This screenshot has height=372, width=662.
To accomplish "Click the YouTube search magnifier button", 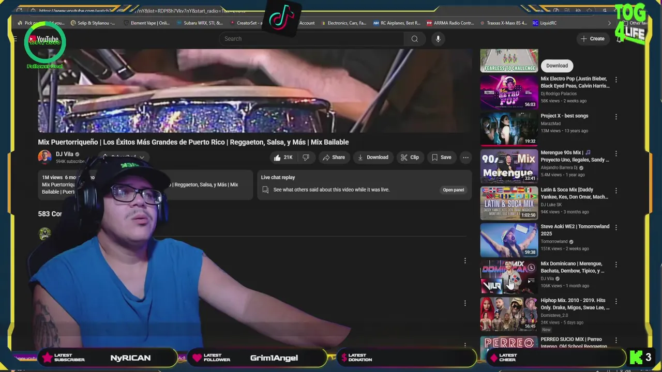I will (x=414, y=39).
